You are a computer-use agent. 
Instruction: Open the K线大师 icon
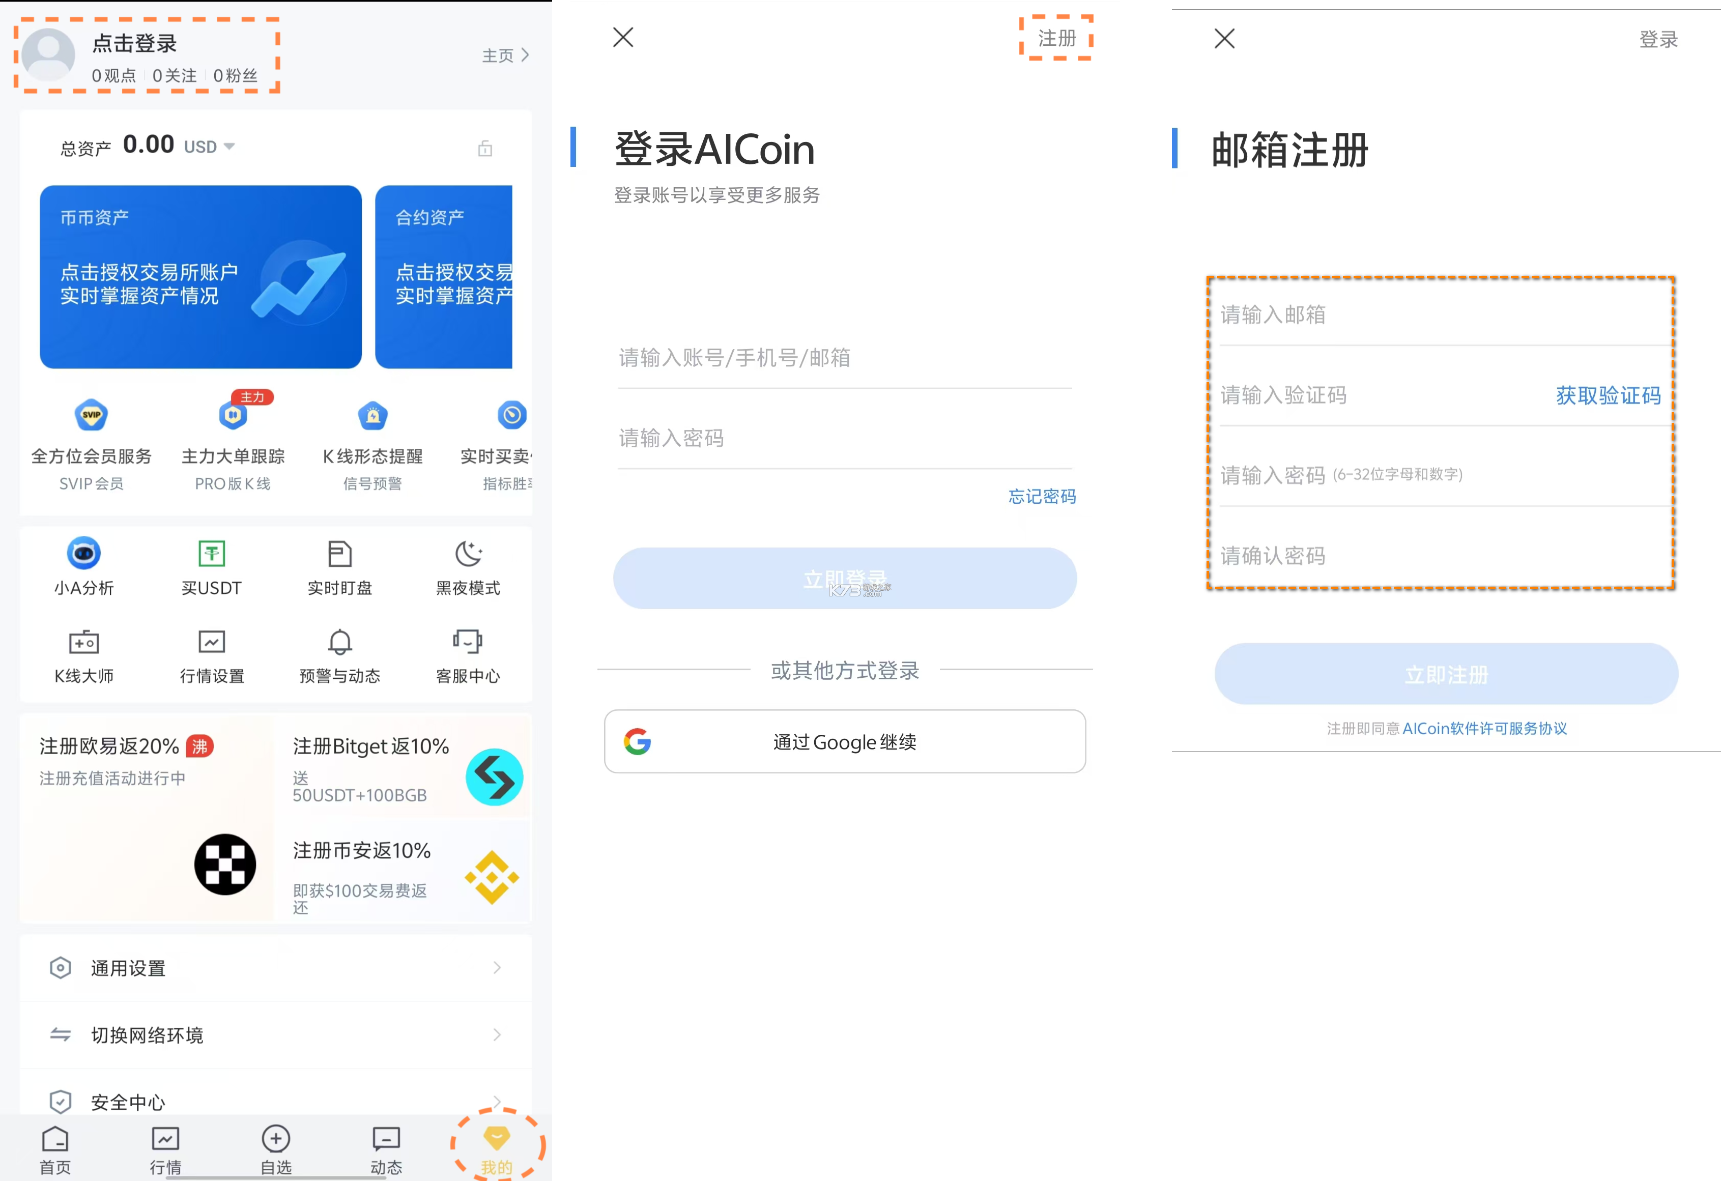pos(83,641)
